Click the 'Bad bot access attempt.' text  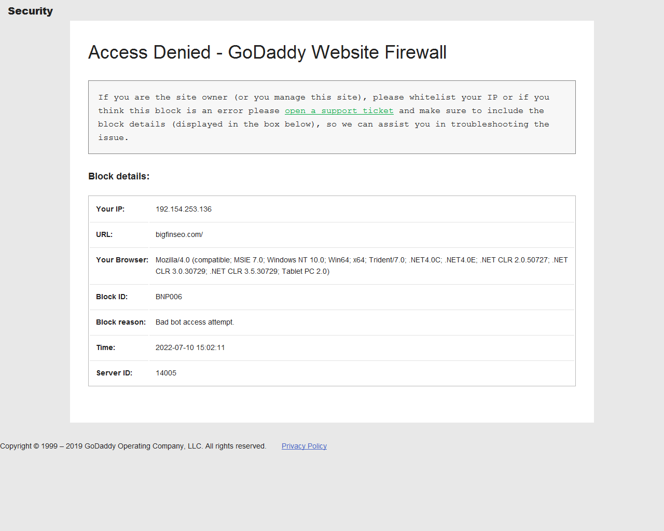pyautogui.click(x=195, y=322)
